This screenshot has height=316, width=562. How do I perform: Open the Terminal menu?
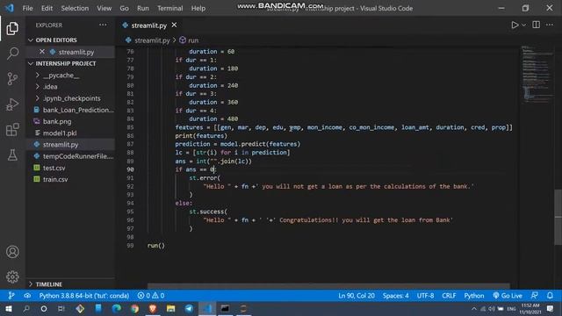point(169,8)
